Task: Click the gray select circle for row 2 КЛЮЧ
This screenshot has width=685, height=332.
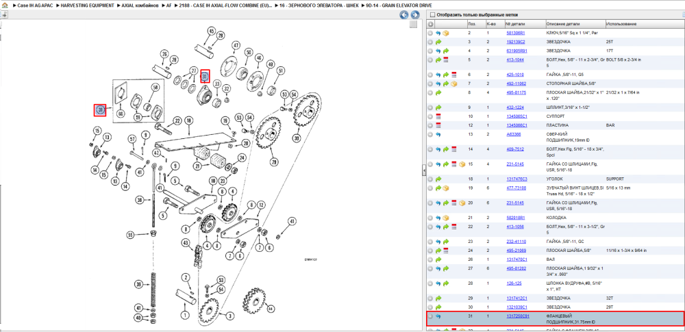Action: pyautogui.click(x=430, y=33)
